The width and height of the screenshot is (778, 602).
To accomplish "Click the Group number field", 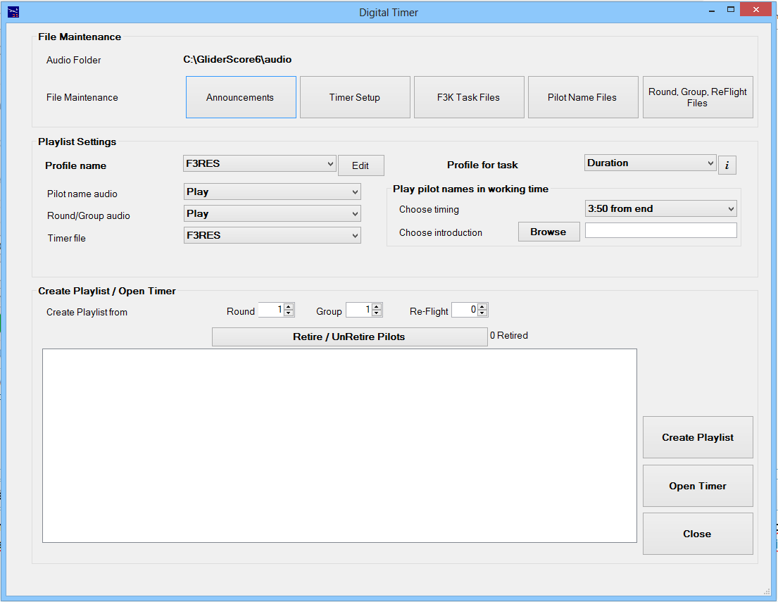I will (359, 310).
